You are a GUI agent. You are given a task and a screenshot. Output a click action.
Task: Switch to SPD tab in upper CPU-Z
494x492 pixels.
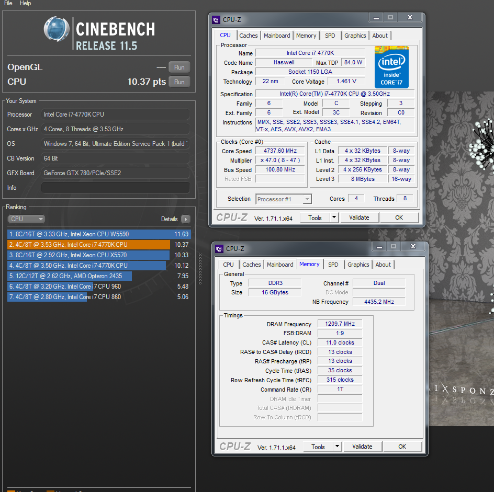330,36
